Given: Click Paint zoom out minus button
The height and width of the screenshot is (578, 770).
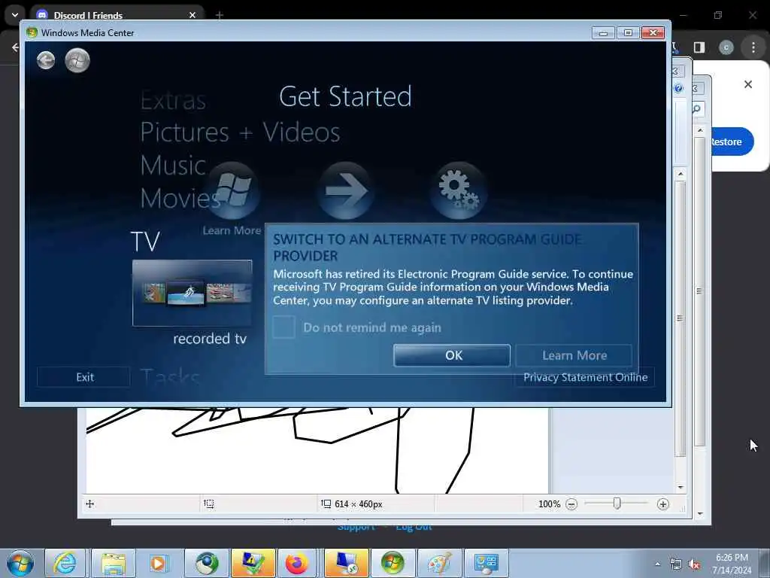Looking at the screenshot, I should [571, 504].
